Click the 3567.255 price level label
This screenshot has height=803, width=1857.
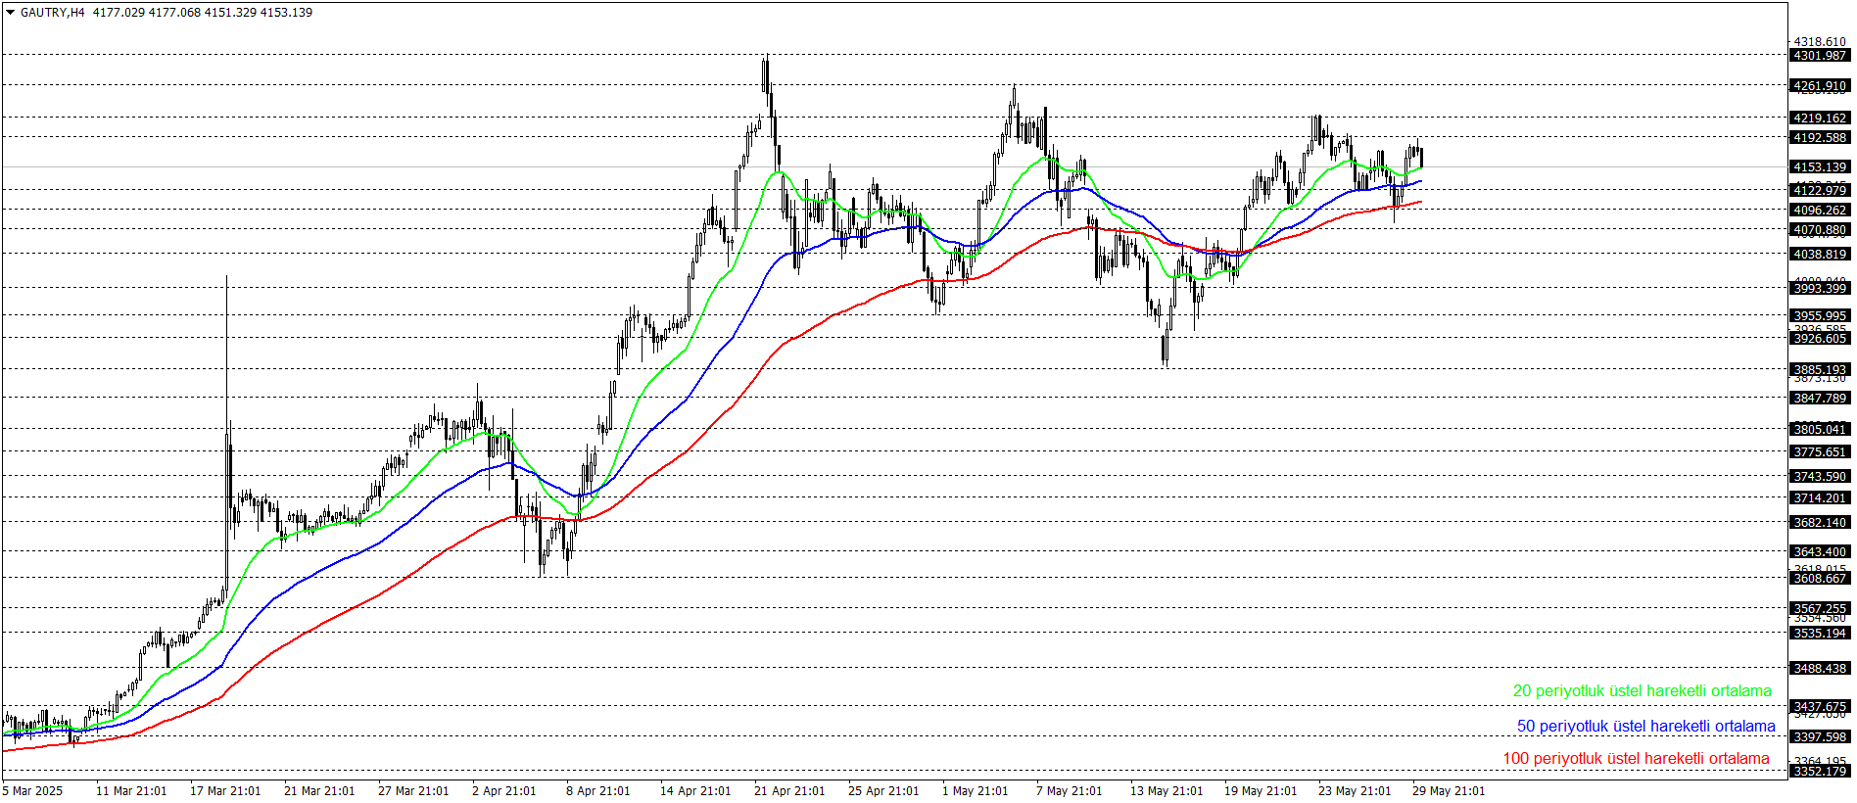(x=1820, y=609)
